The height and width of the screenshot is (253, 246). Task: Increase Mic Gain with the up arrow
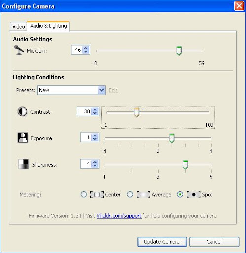pos(86,48)
